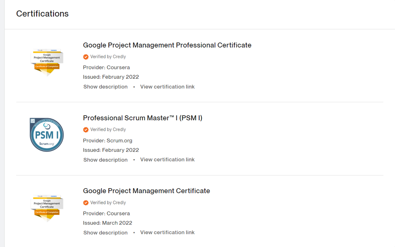Click the PSM I Scrum.org badge image
The height and width of the screenshot is (247, 395).
point(47,135)
